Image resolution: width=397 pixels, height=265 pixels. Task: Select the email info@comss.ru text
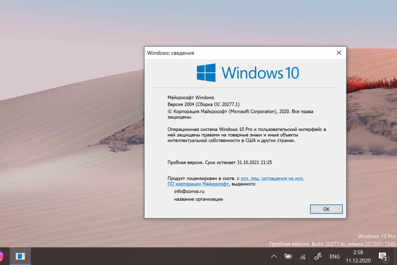click(189, 191)
